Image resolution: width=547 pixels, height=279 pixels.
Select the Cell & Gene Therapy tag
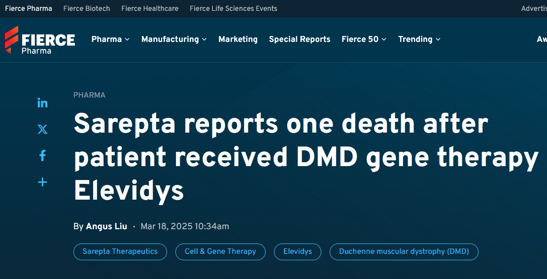(220, 252)
